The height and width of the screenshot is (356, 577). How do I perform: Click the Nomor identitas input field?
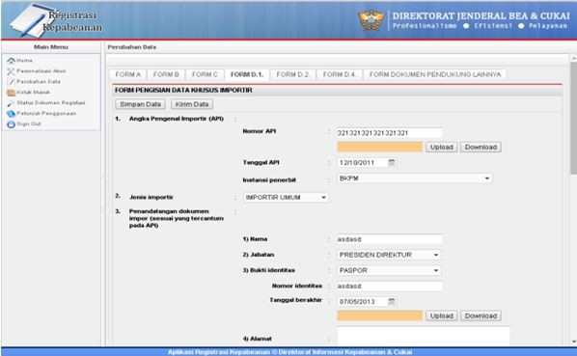tap(389, 287)
